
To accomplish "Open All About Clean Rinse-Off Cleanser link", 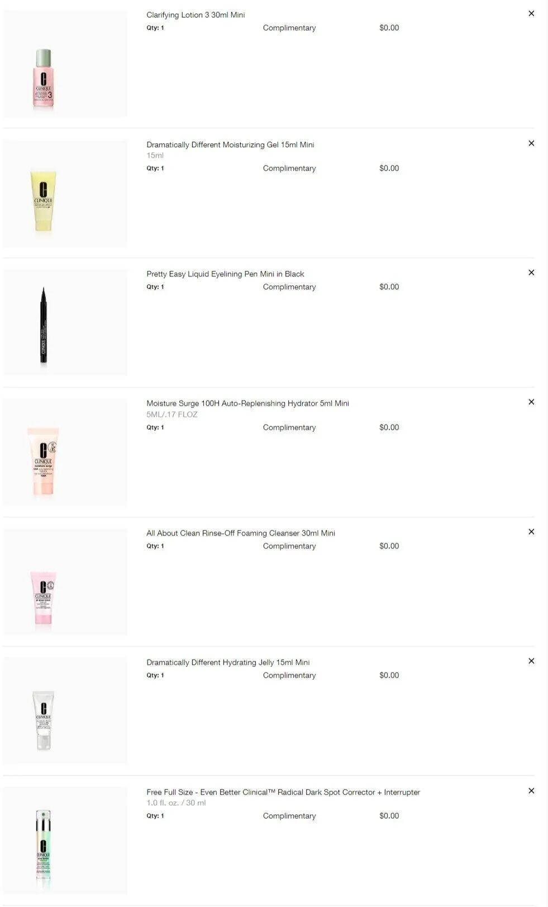I will click(241, 533).
